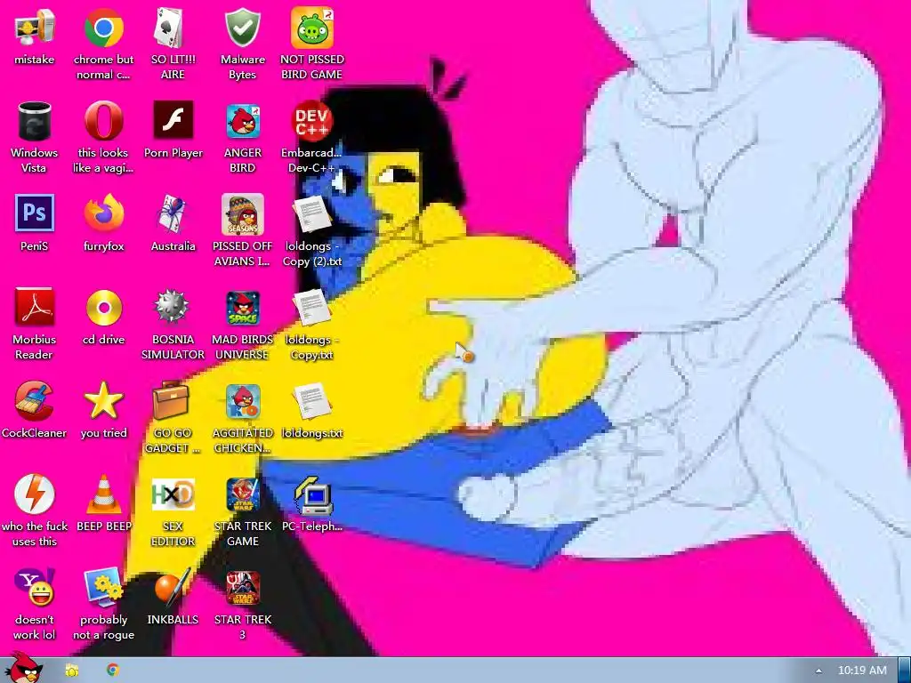Launch the 'STAR TREK GAME' icon
This screenshot has height=683, width=911.
242,494
